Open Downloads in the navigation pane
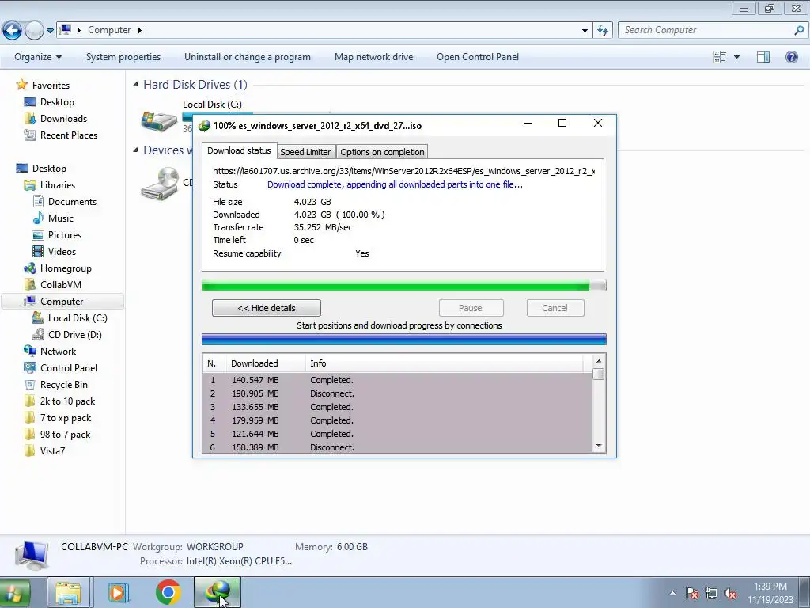The height and width of the screenshot is (608, 810). click(x=56, y=119)
